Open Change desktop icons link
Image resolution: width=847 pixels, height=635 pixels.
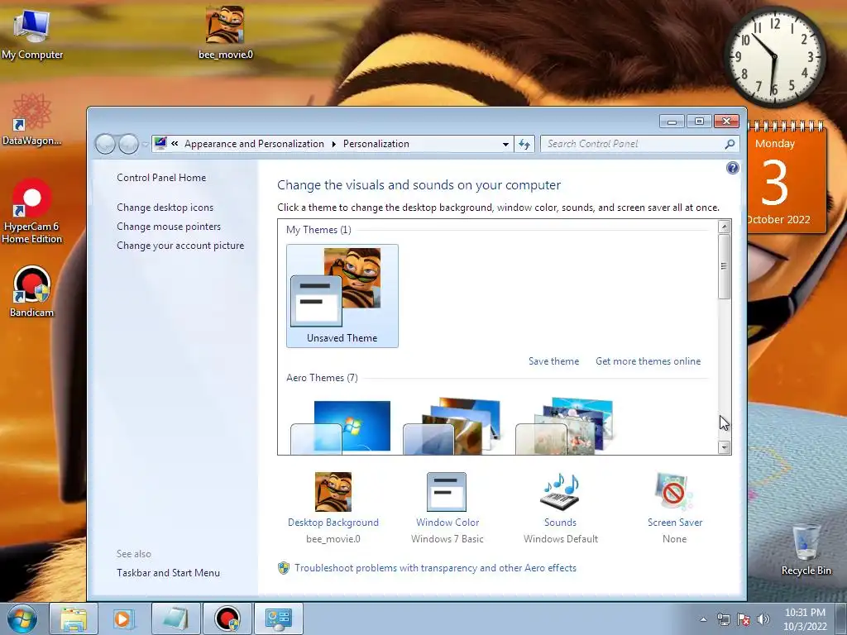pos(165,208)
